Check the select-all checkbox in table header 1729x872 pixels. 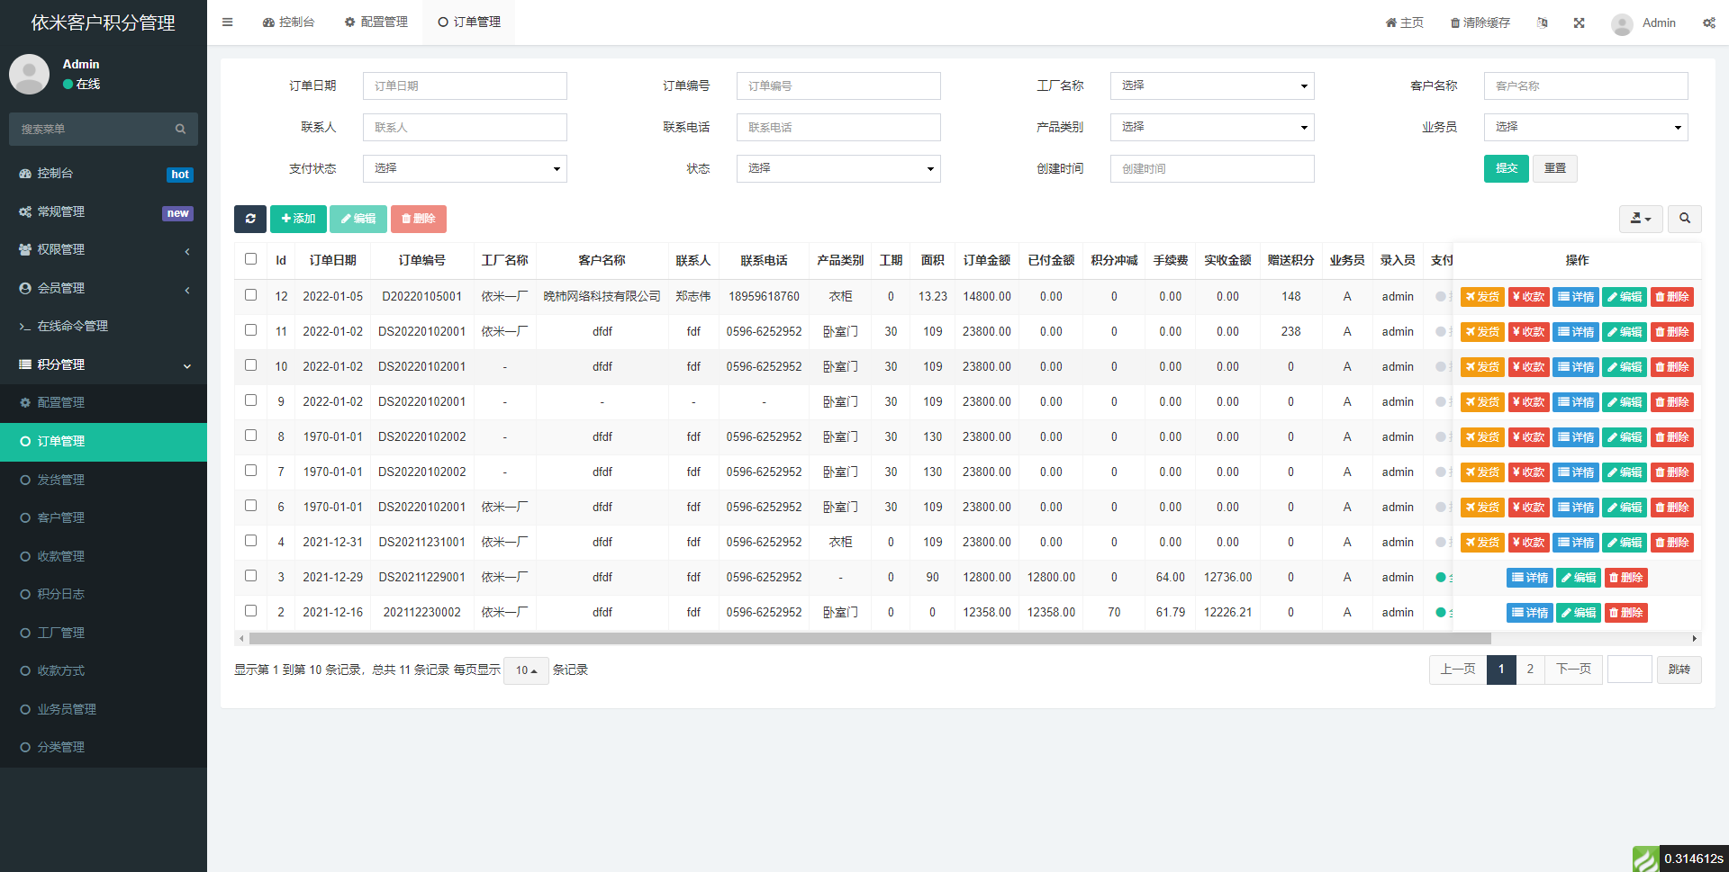(251, 259)
